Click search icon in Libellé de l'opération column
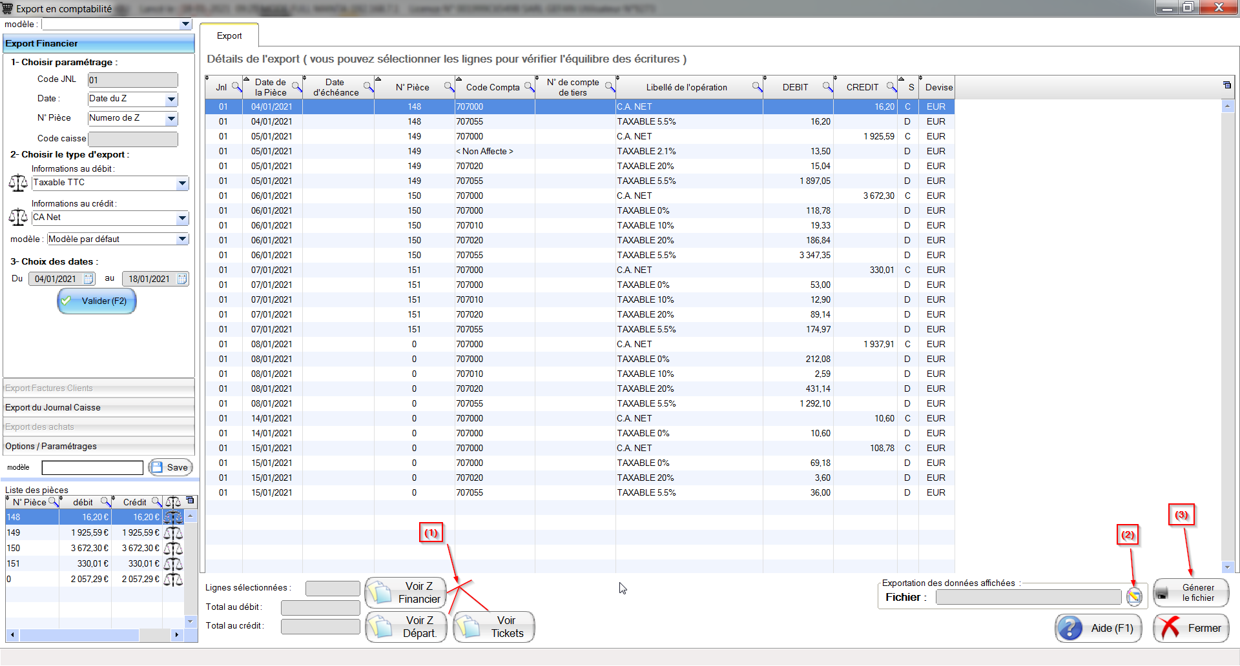Screen dimensions: 1240x666 (757, 87)
